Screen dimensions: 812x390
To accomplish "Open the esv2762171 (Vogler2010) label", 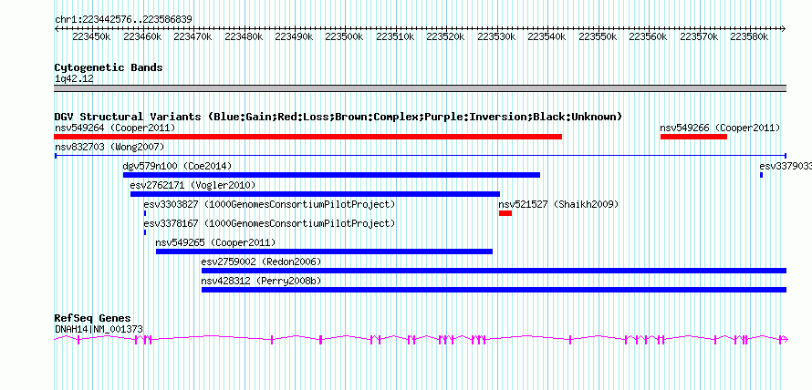I will pos(193,185).
